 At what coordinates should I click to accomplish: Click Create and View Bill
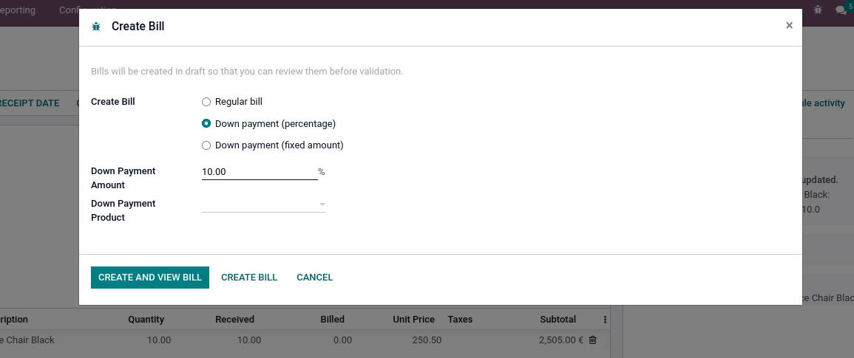[x=150, y=278]
